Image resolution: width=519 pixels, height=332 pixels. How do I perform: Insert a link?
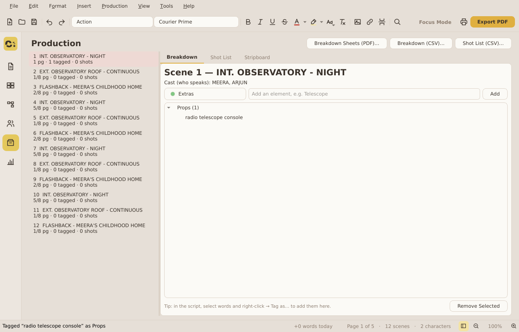(x=370, y=22)
